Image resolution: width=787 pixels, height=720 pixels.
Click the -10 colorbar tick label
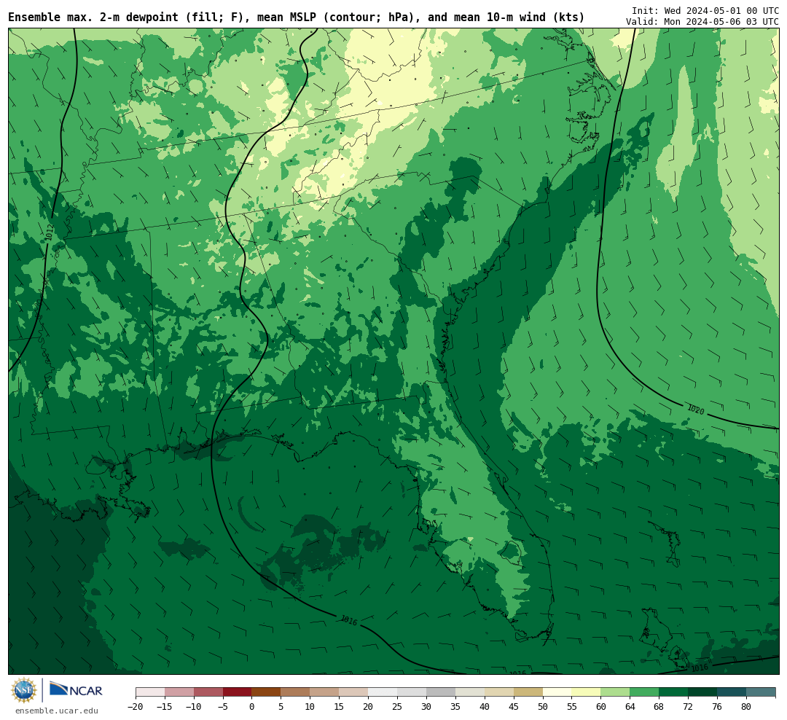(194, 706)
